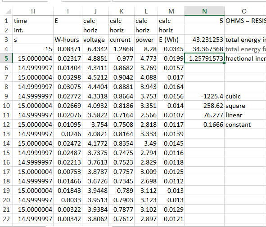Click cell N5 fill handle
This screenshot has width=266, height=227.
pos(224,63)
